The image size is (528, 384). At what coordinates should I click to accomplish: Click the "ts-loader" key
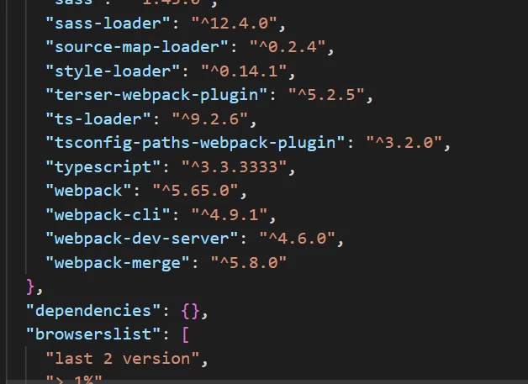click(98, 119)
